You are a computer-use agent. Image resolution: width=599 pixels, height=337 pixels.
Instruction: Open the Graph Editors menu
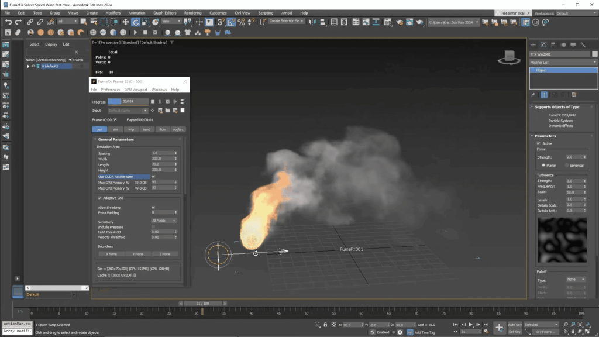pyautogui.click(x=164, y=13)
